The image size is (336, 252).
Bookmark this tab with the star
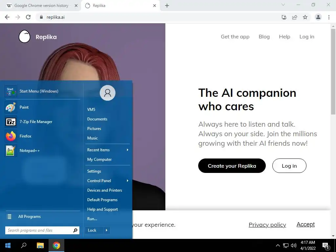coord(305,17)
